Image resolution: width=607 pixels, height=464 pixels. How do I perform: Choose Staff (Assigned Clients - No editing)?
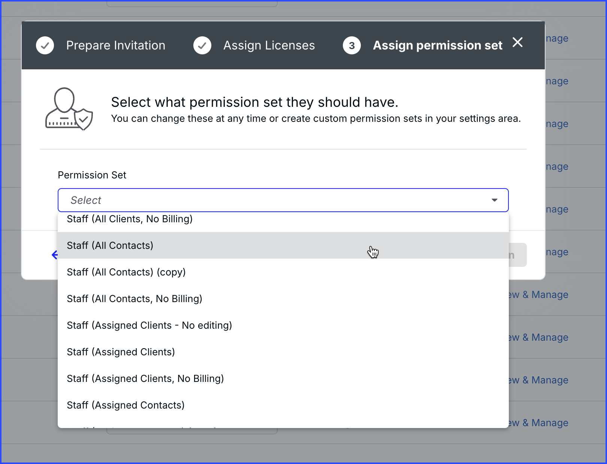click(150, 325)
